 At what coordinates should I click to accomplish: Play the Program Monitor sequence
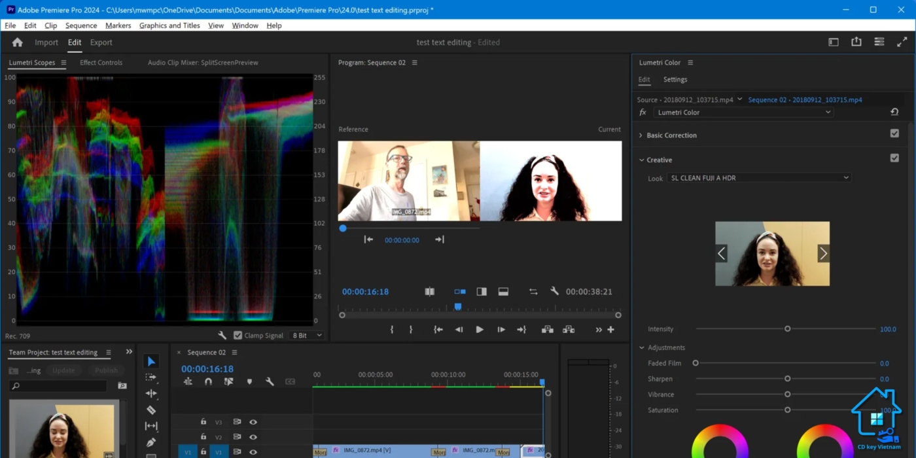click(x=480, y=330)
